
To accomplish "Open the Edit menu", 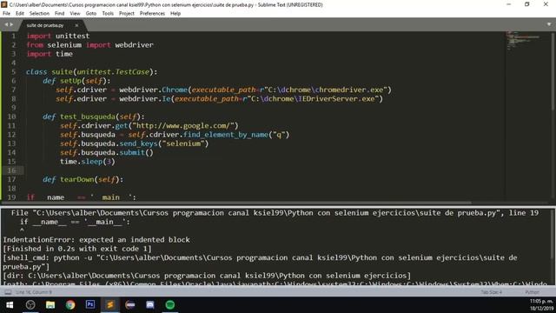I will pos(19,14).
